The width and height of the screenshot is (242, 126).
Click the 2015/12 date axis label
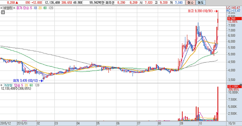tap(6, 123)
